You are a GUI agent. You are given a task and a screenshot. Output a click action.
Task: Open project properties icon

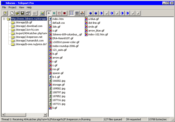28,13
